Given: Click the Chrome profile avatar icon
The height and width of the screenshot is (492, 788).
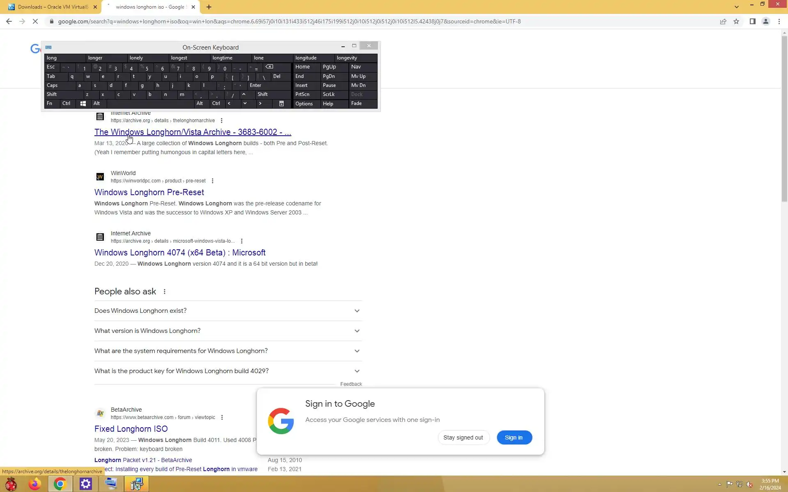Looking at the screenshot, I should pyautogui.click(x=765, y=21).
